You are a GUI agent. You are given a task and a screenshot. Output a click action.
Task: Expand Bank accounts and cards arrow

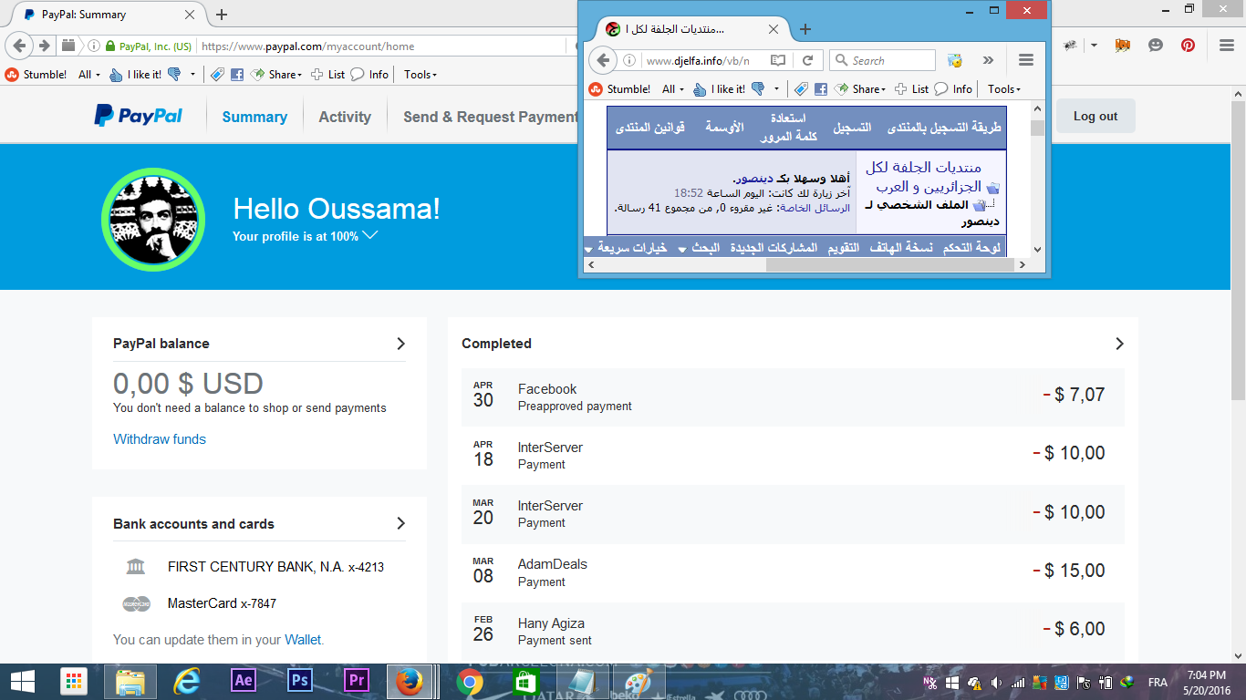tap(400, 523)
